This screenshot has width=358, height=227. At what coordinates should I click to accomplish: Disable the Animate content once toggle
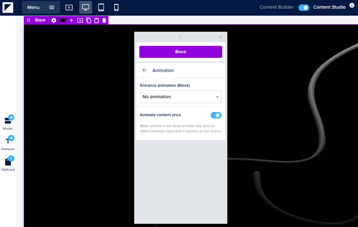[x=216, y=115]
